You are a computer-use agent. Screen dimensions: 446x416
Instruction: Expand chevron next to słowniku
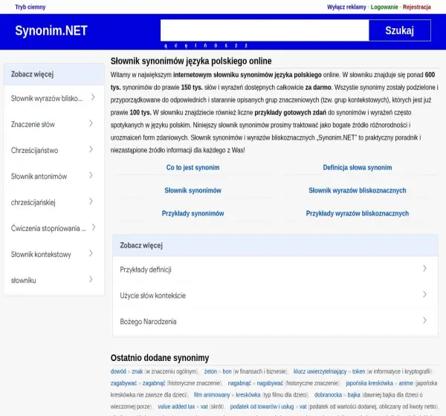tap(91, 279)
